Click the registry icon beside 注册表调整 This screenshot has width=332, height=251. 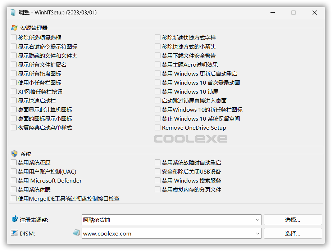(14, 219)
